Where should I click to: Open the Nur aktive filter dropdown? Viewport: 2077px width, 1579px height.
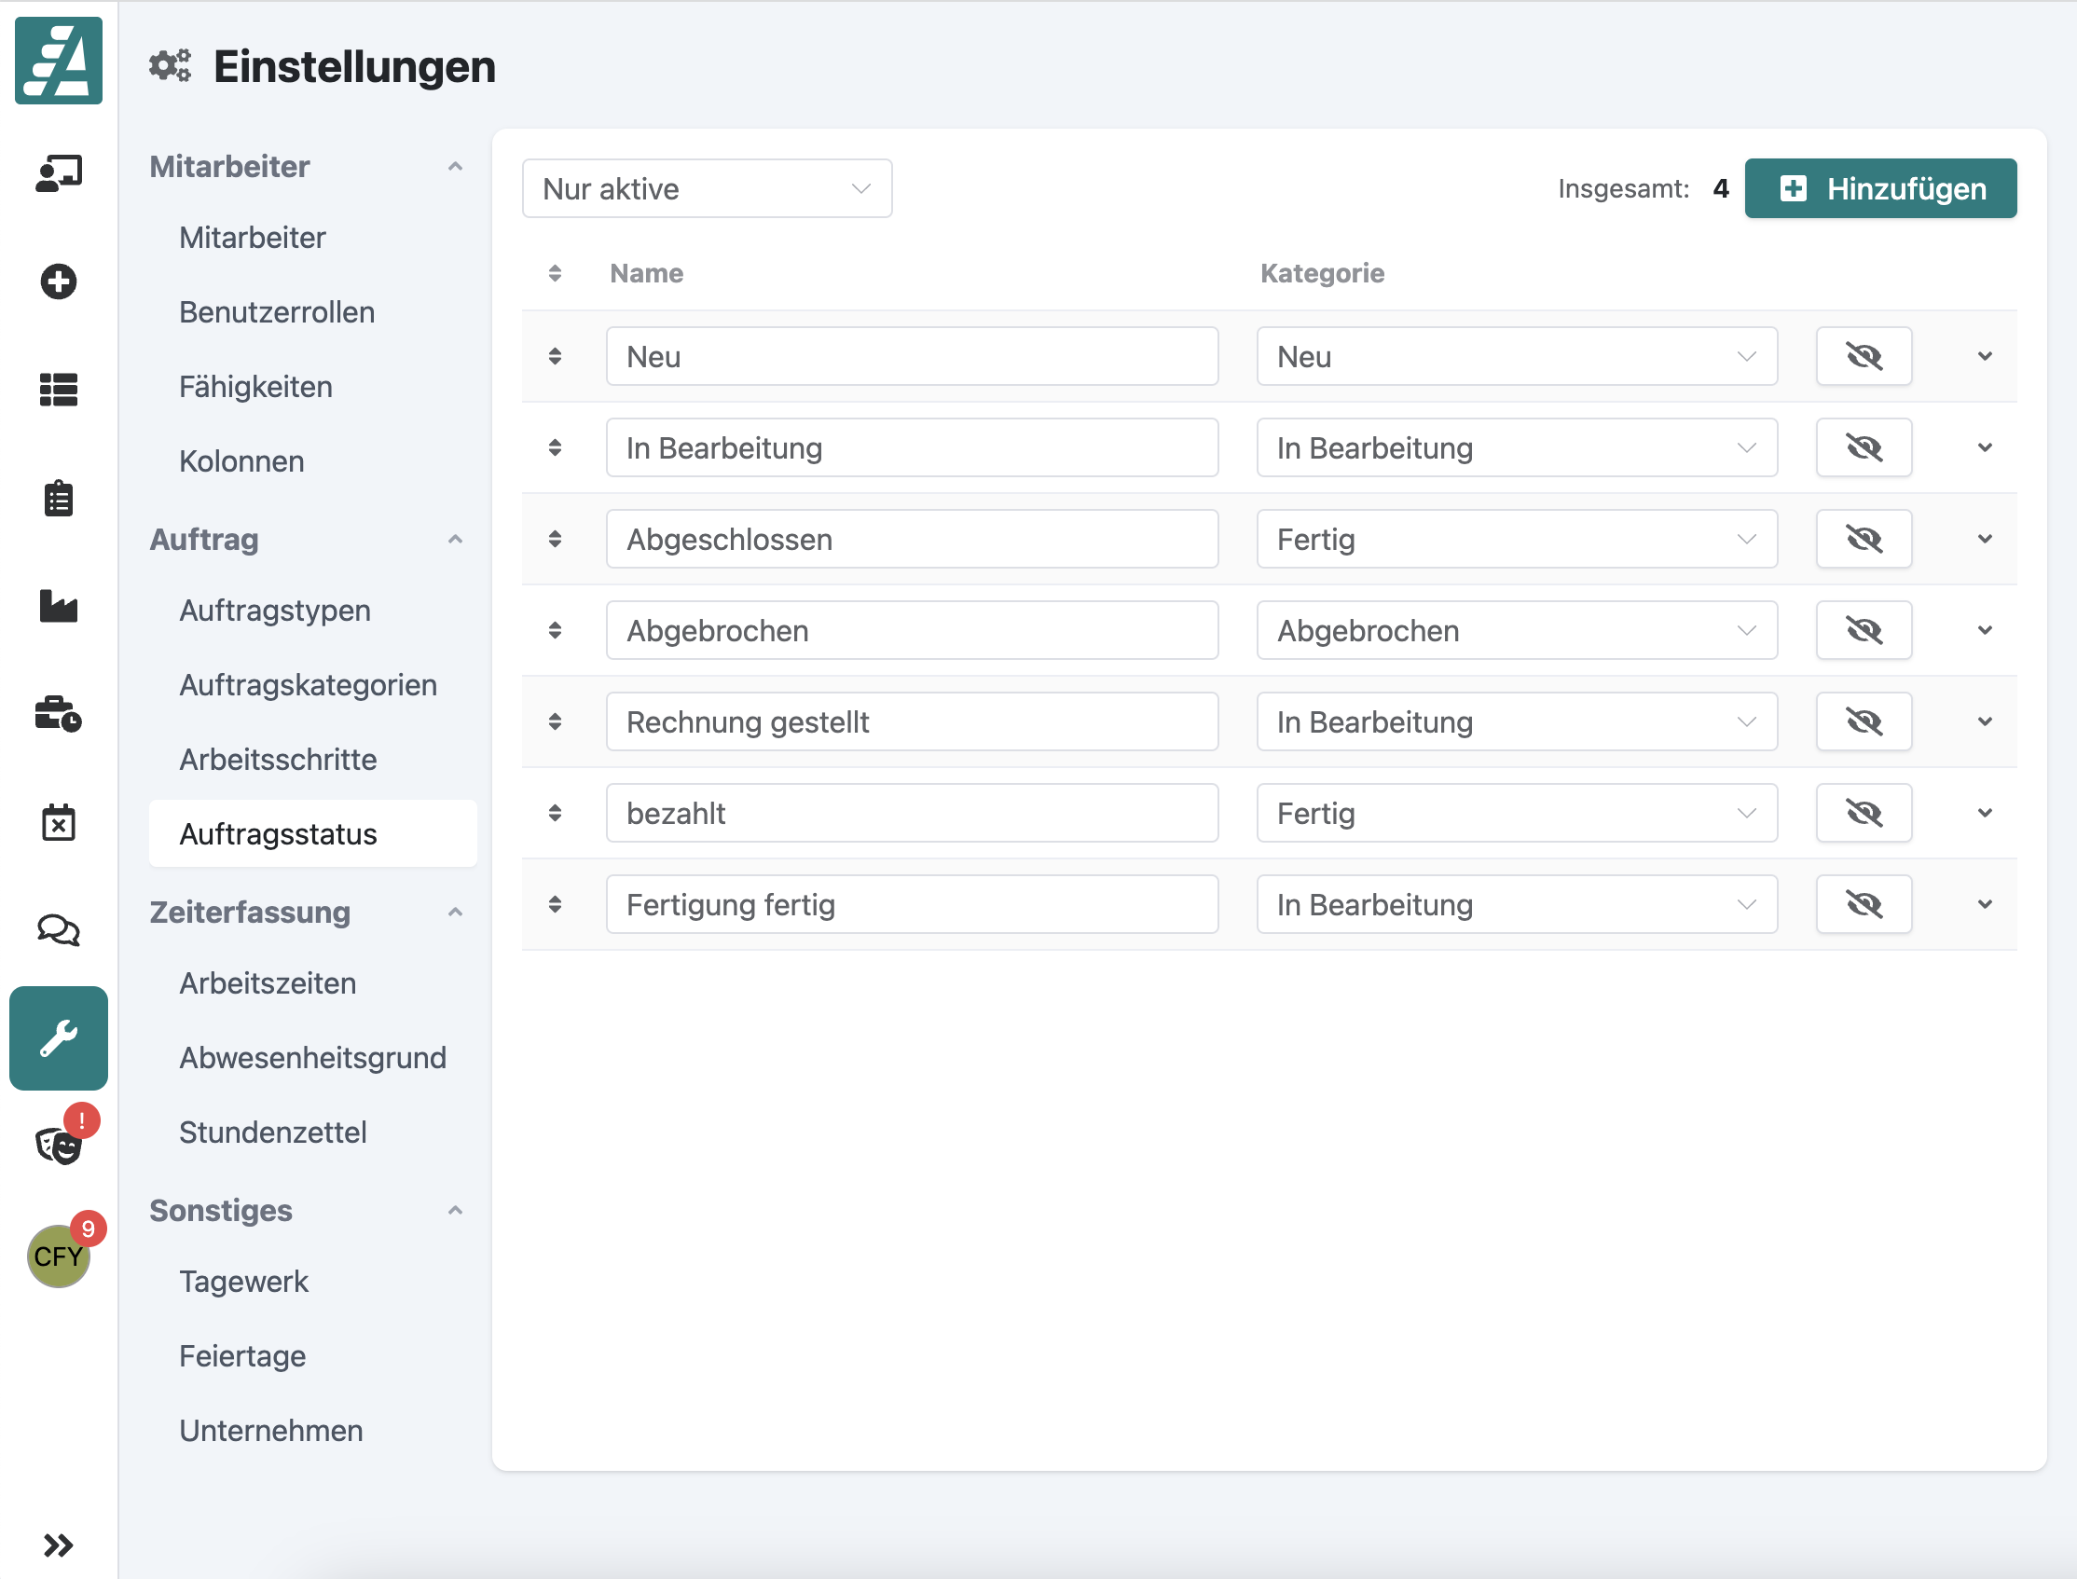pyautogui.click(x=707, y=188)
